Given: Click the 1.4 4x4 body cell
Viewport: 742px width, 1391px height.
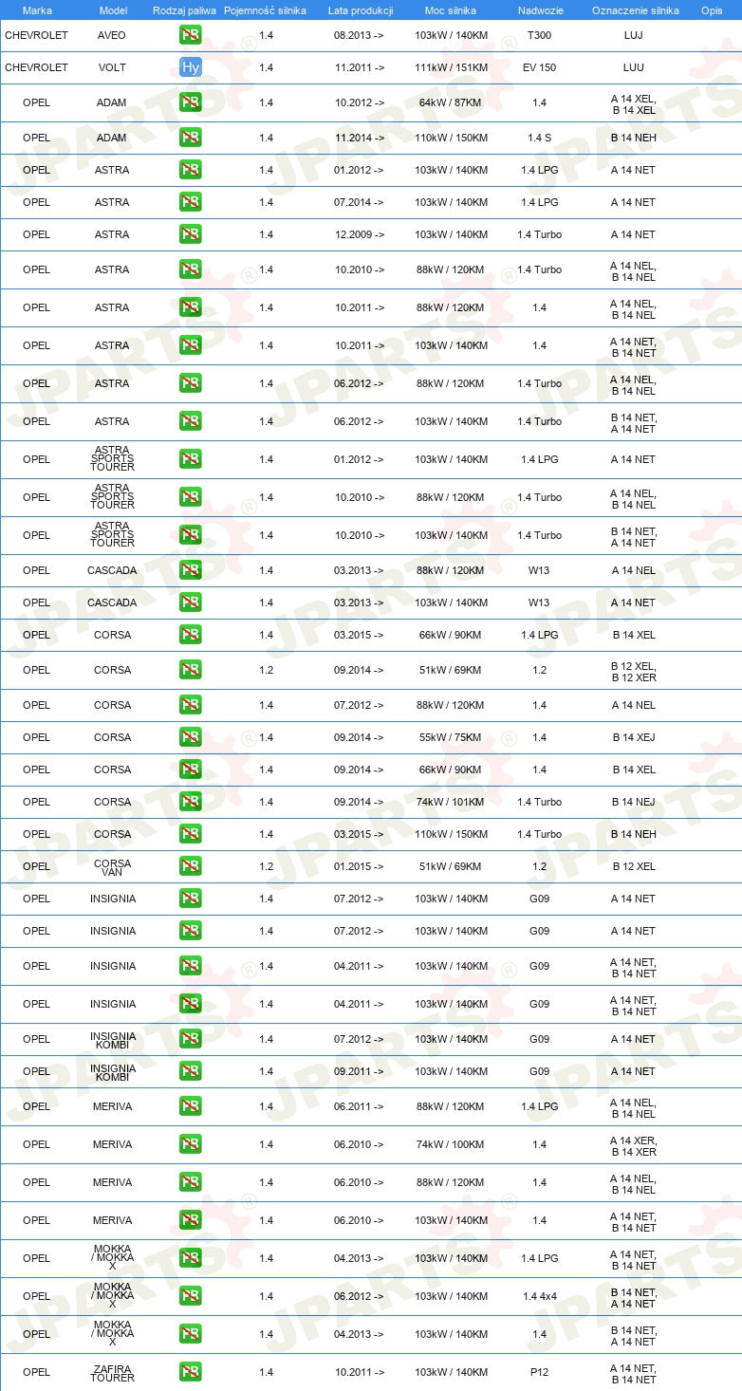Looking at the screenshot, I should pos(539,1296).
